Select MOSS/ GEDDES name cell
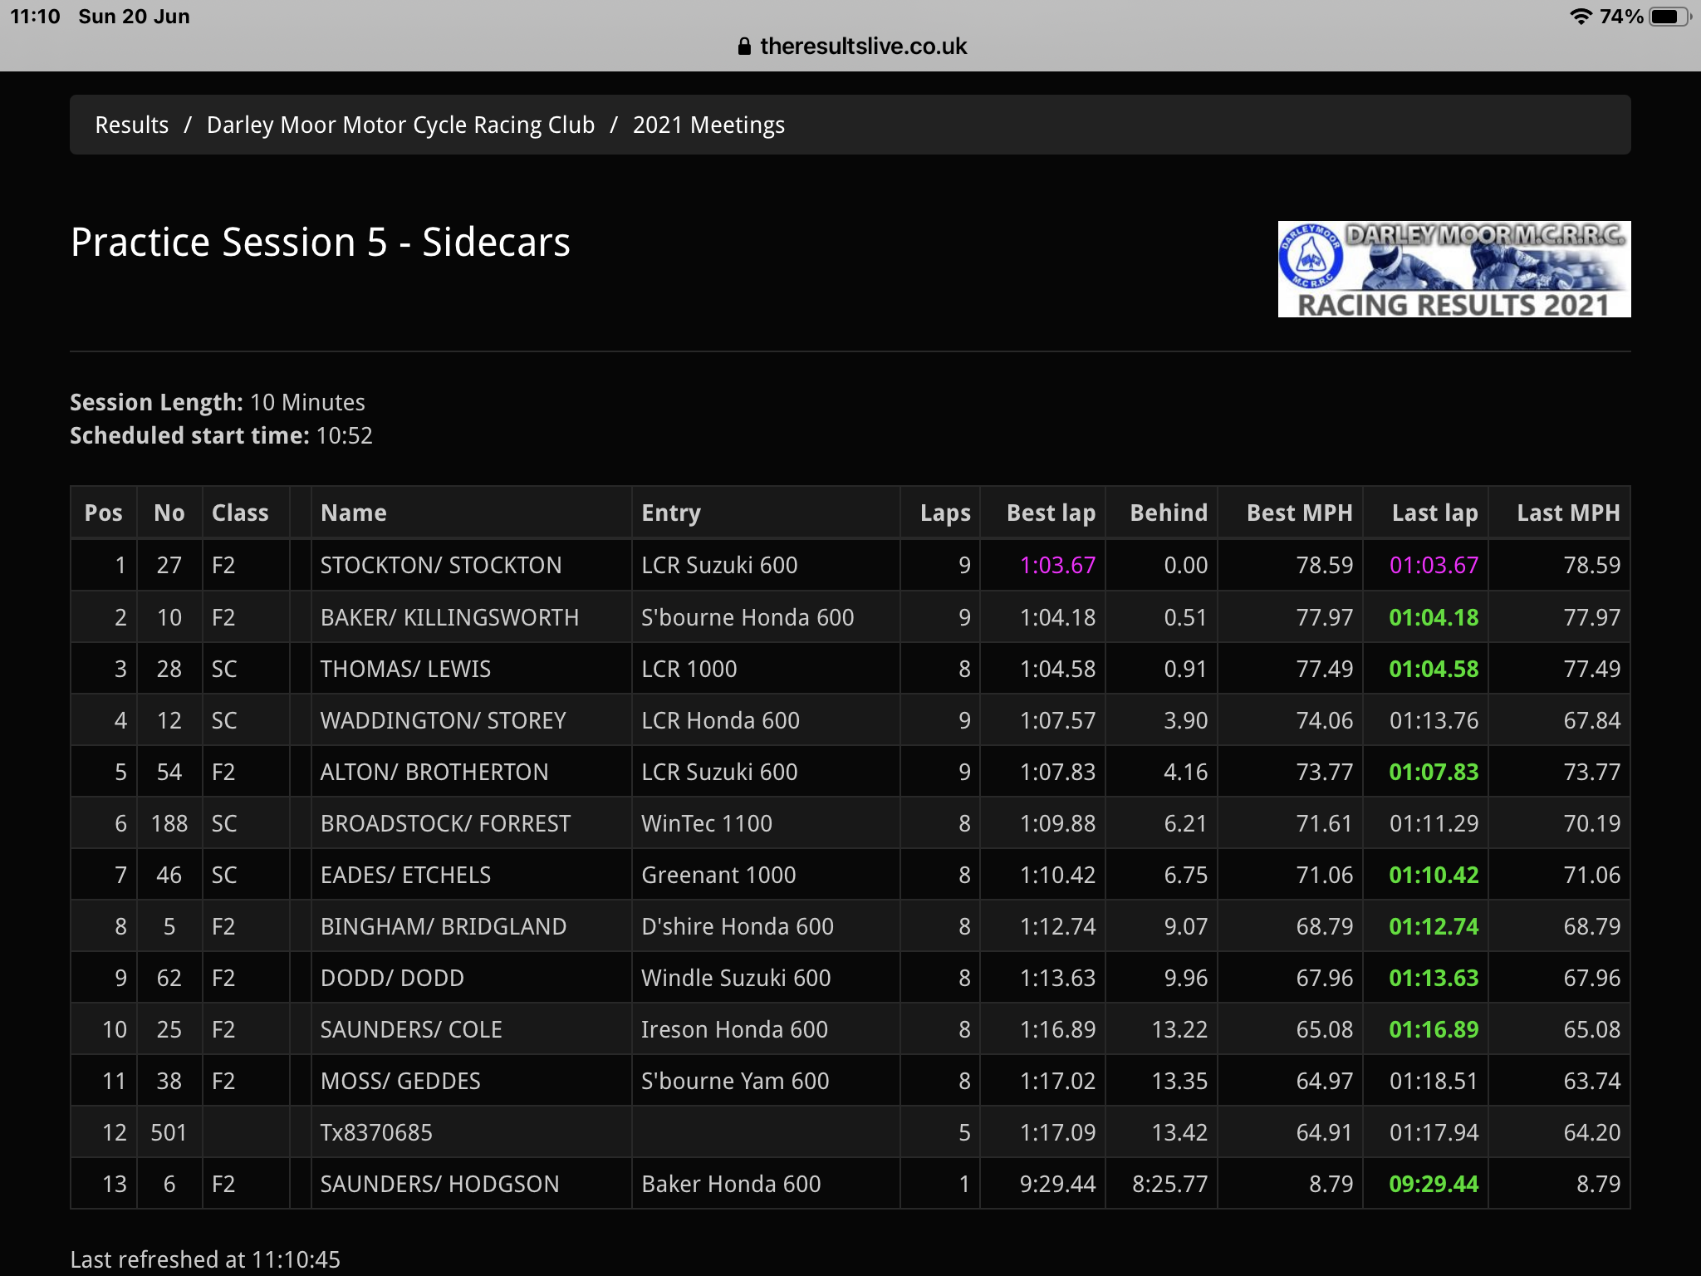 pos(471,1081)
